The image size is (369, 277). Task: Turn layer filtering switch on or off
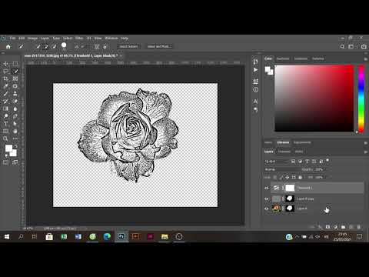[x=327, y=161]
